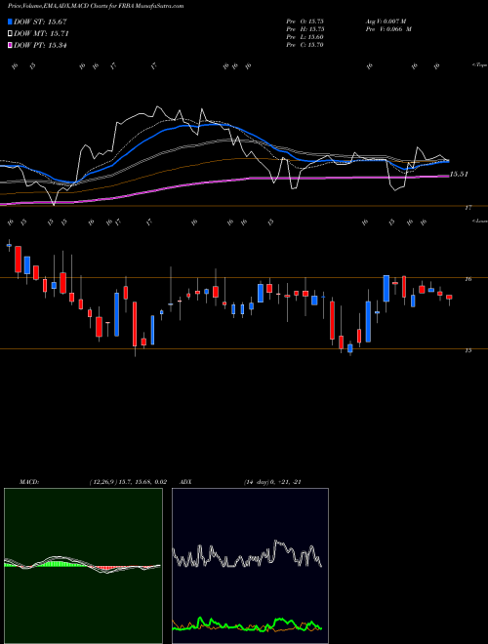Image resolution: width=488 pixels, height=644 pixels.
Task: Click the magenta DOW PT legend swatch
Action: [x=10, y=45]
